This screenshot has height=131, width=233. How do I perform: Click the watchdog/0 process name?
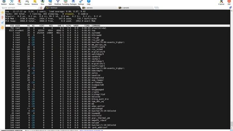pos(98,54)
